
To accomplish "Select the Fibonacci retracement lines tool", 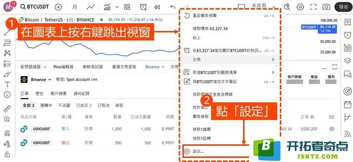I will coord(7,43).
